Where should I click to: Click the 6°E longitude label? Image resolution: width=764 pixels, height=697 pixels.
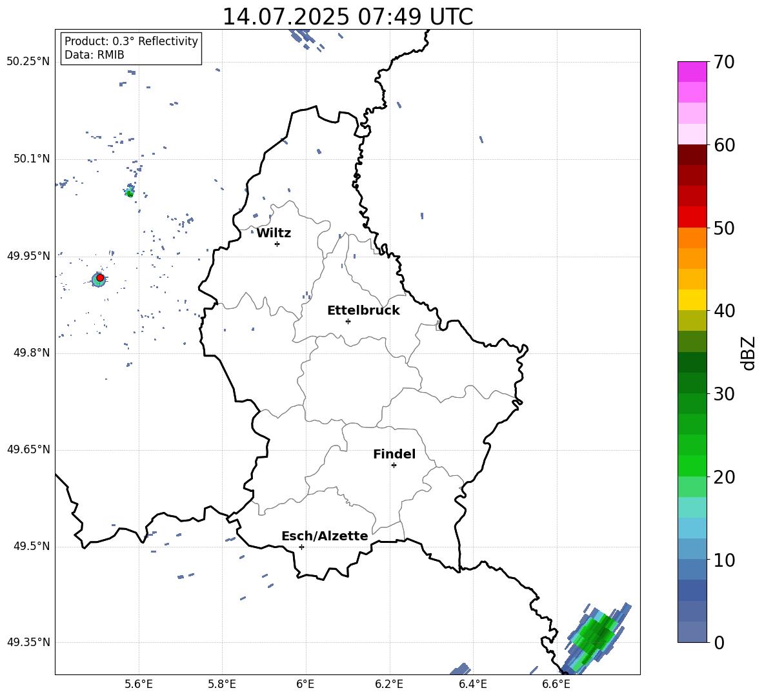pos(305,684)
